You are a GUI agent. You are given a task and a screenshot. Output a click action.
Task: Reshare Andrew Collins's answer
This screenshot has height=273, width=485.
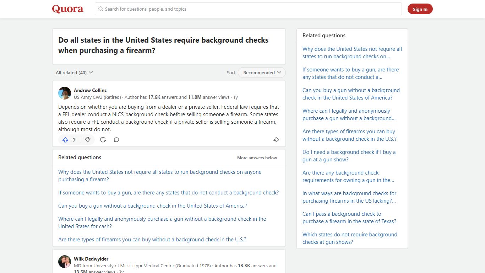[x=103, y=140]
